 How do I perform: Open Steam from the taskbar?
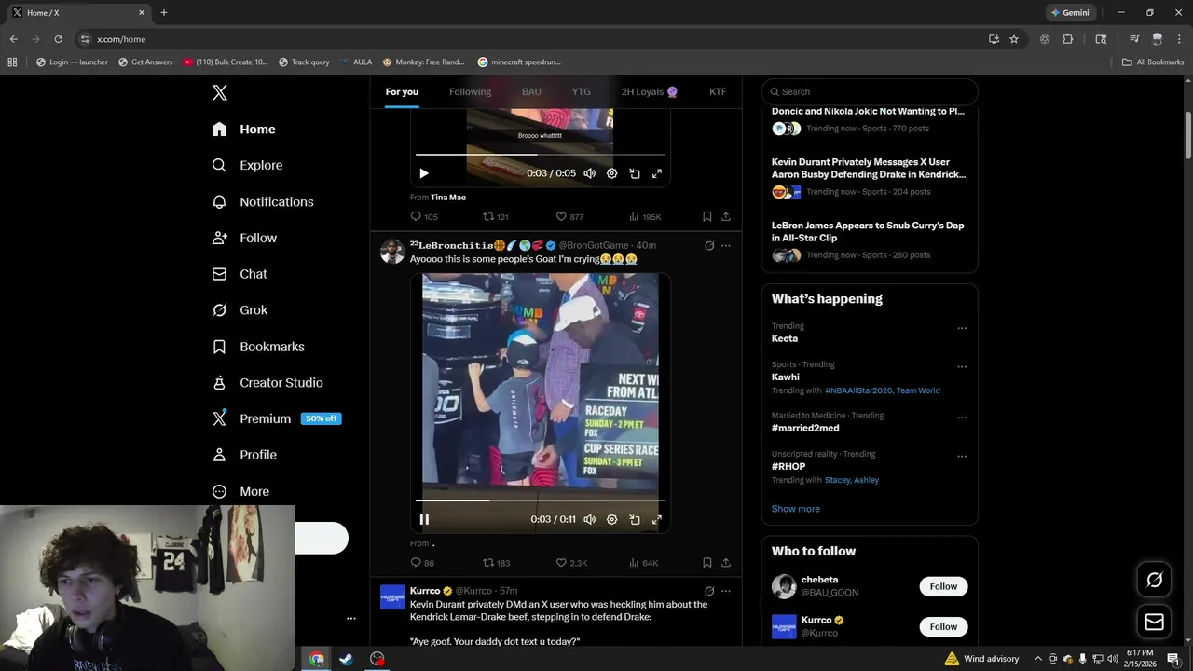coord(346,659)
